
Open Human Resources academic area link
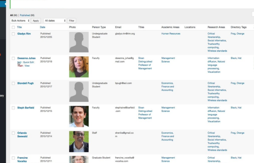[x=171, y=34]
